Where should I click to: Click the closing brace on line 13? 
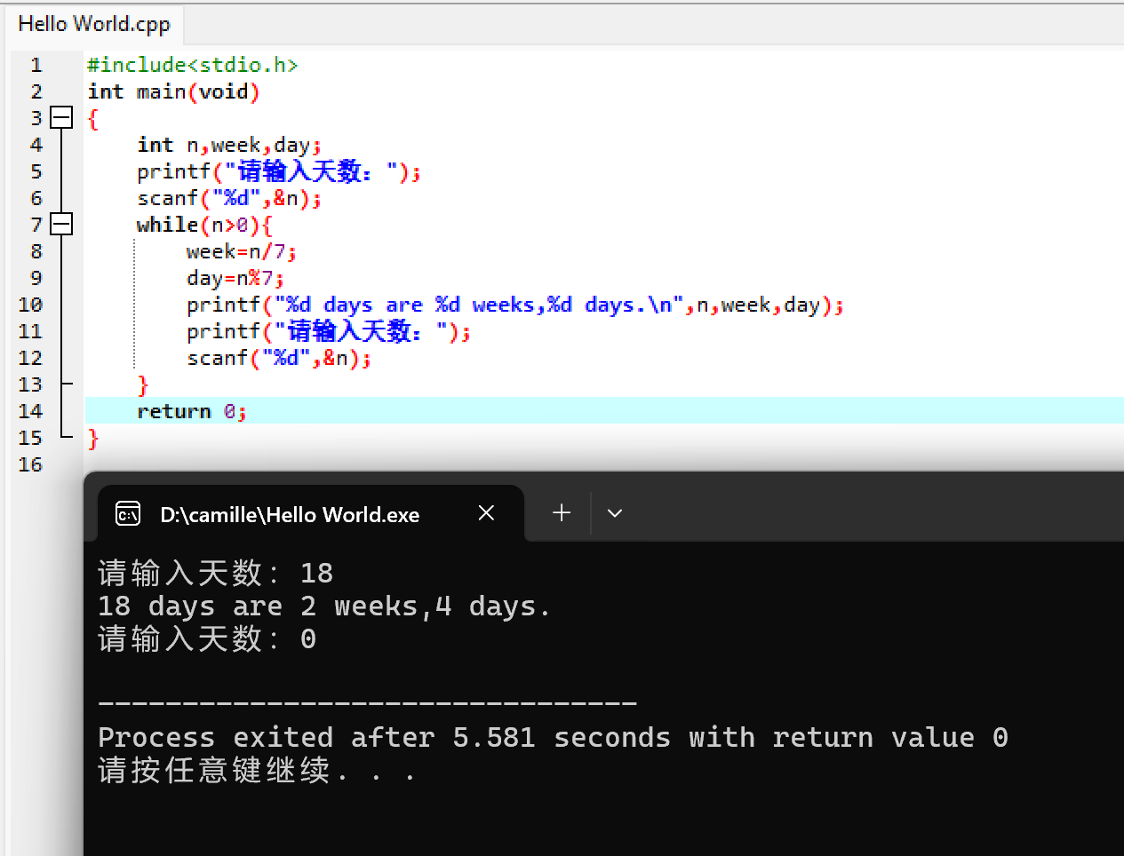click(142, 385)
